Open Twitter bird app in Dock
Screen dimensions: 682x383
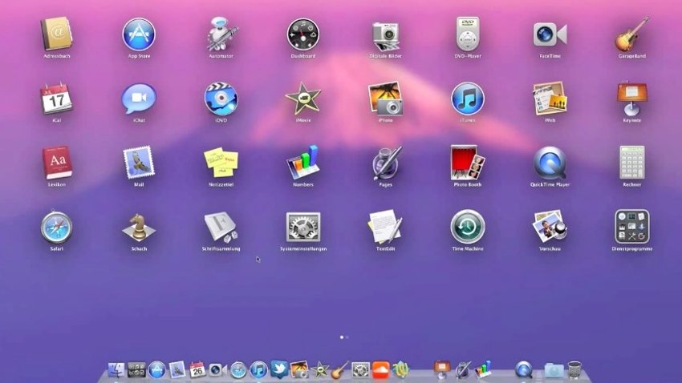point(278,369)
